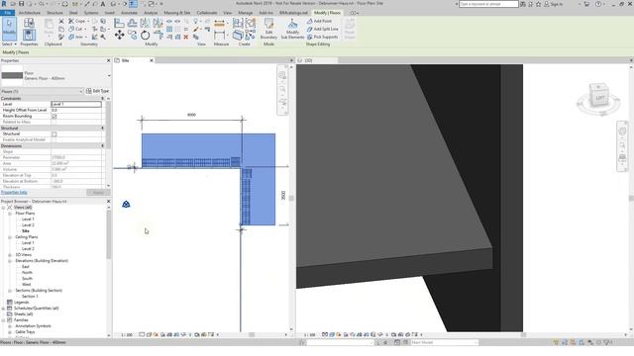Viewport: 634px width, 356px height.
Task: Collapse the Constraints section
Action: tap(102, 99)
